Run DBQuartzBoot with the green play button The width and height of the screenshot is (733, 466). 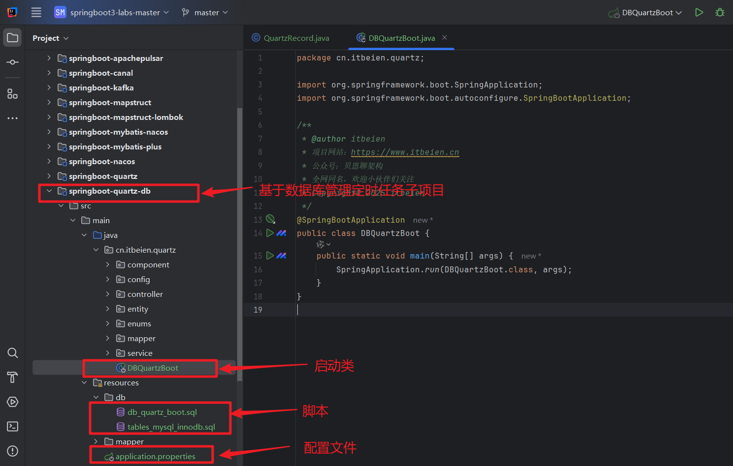699,12
